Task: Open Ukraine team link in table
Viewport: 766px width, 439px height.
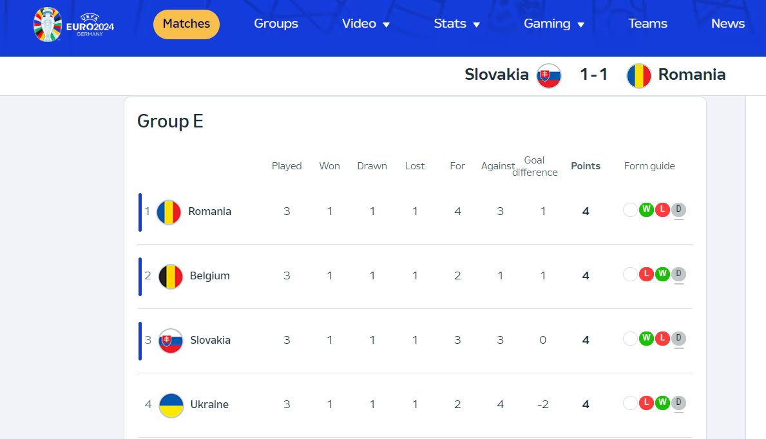Action: click(x=209, y=405)
